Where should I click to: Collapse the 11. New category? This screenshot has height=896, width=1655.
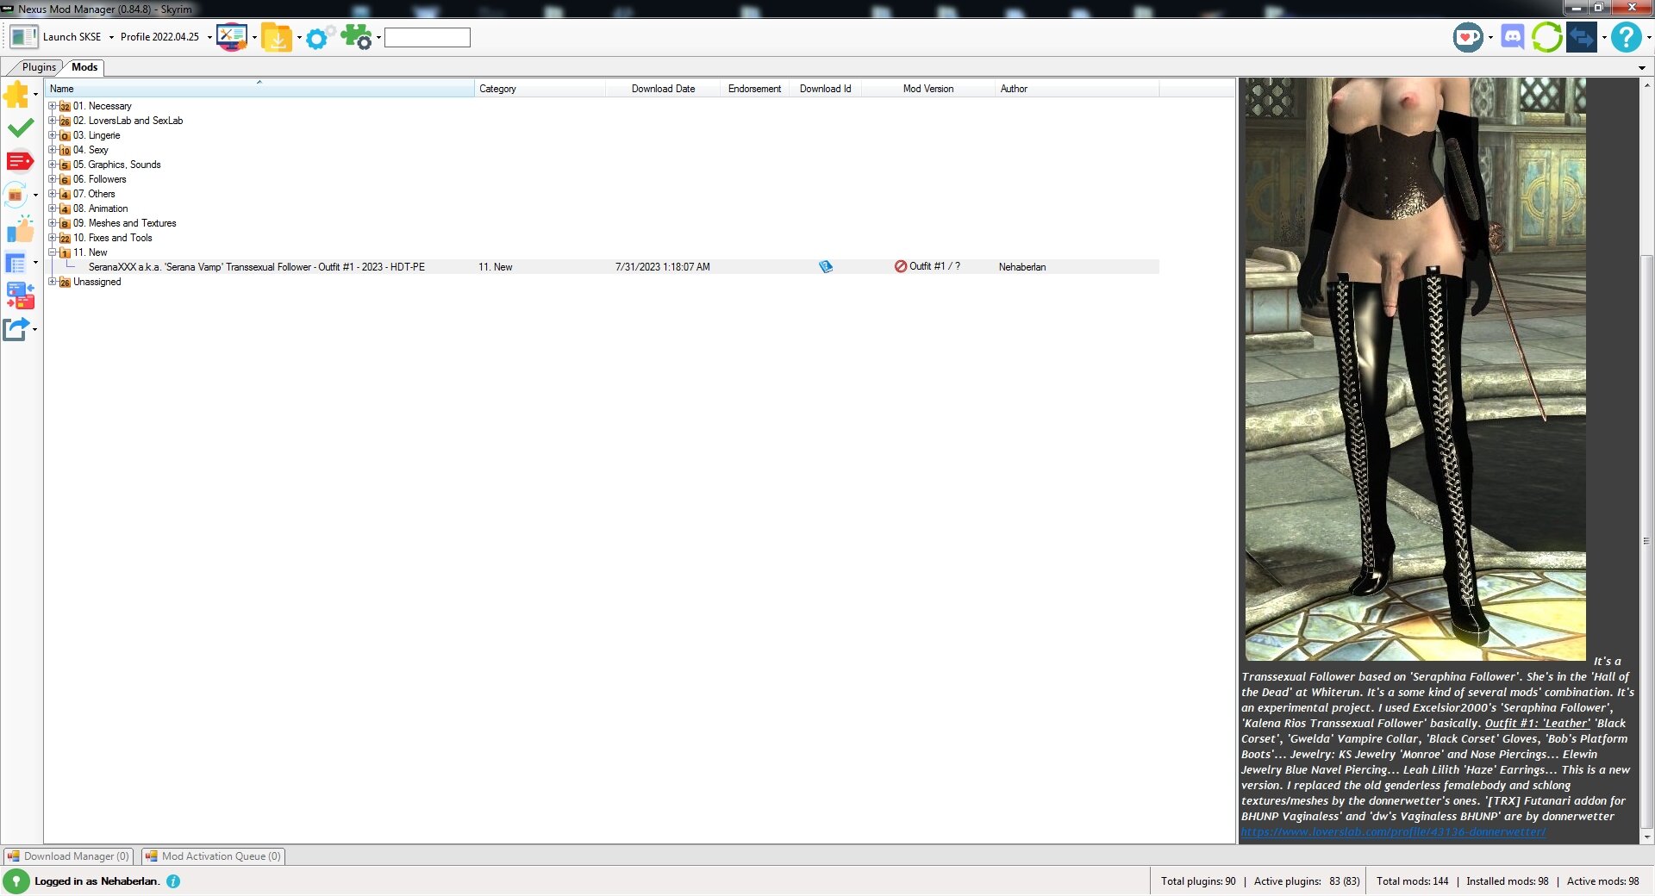coord(53,252)
